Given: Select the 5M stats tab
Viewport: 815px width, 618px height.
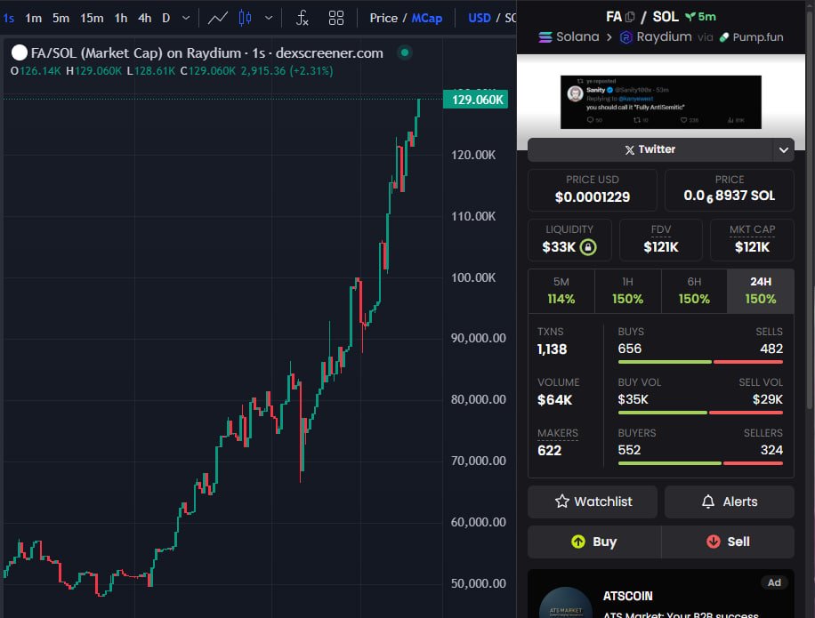Looking at the screenshot, I should coord(561,291).
